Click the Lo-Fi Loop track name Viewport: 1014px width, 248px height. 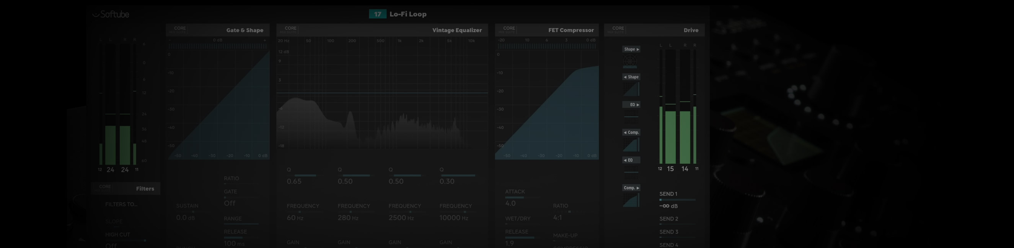(x=408, y=14)
